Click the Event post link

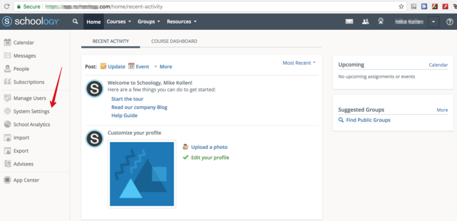[x=142, y=67]
